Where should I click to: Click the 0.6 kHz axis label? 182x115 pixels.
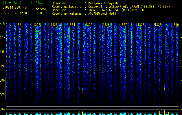2,109
